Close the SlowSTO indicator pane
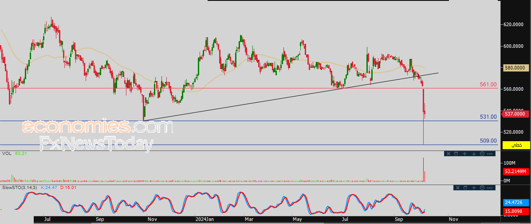Viewport: 531px width, 224px height. pyautogui.click(x=458, y=188)
